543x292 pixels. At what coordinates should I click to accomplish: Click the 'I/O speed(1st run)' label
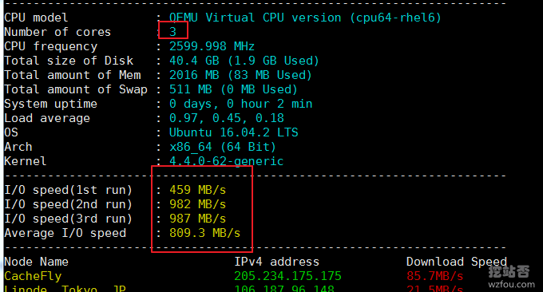[68, 190]
